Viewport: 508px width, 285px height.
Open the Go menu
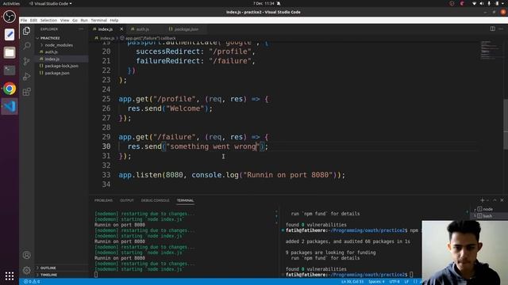(x=75, y=20)
